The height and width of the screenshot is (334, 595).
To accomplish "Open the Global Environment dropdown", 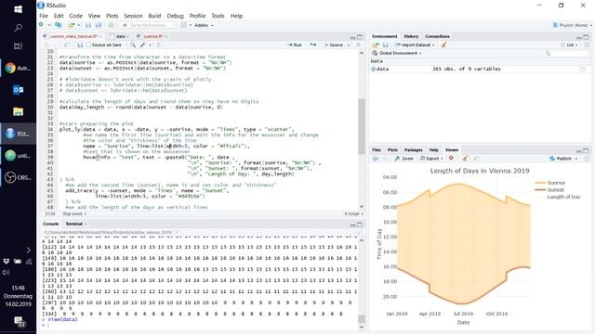I will (x=397, y=53).
